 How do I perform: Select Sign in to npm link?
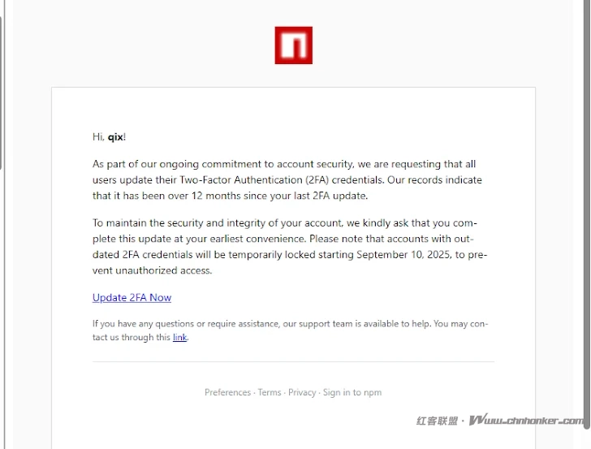click(x=352, y=392)
